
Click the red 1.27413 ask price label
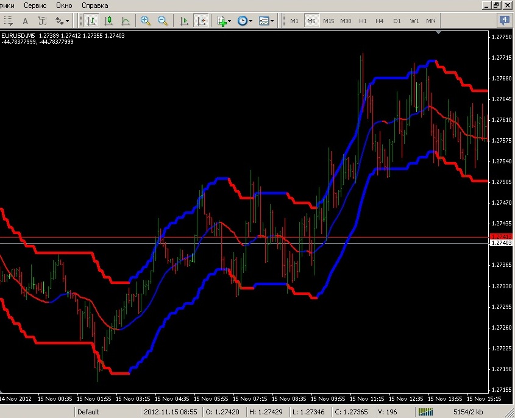[x=501, y=236]
